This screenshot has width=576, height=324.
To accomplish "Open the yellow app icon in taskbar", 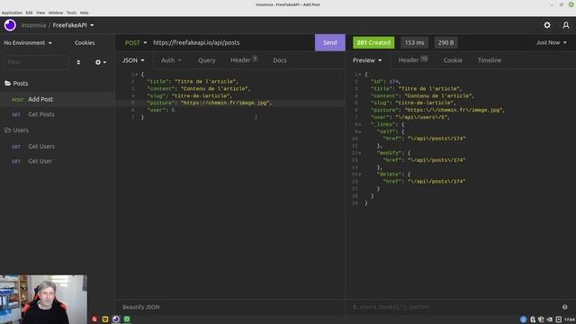I will [x=105, y=319].
